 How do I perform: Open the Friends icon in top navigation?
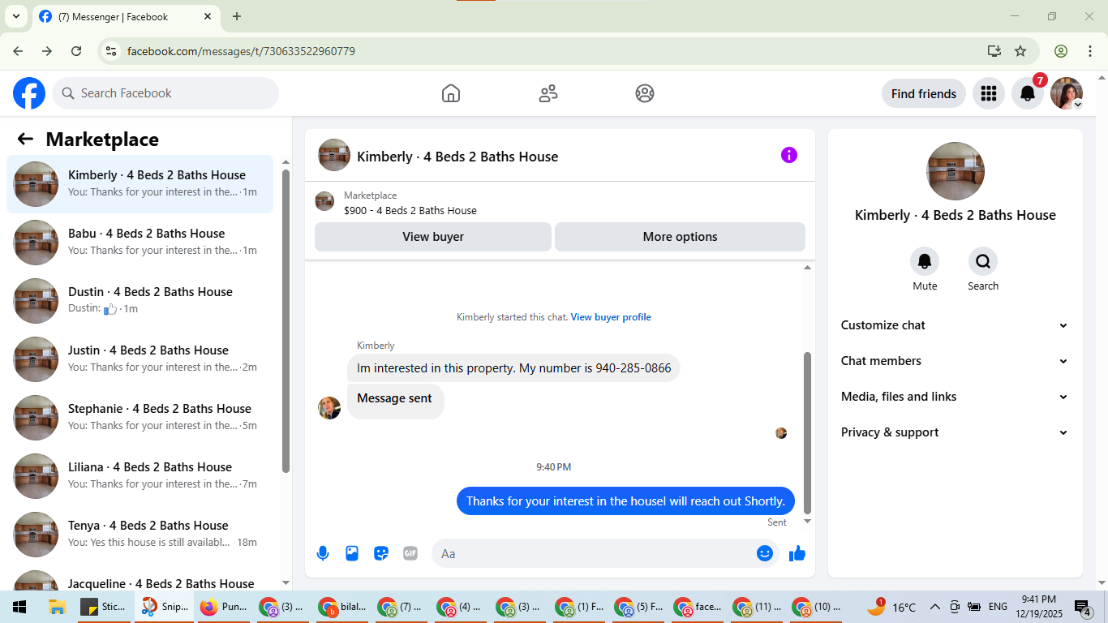coord(548,93)
